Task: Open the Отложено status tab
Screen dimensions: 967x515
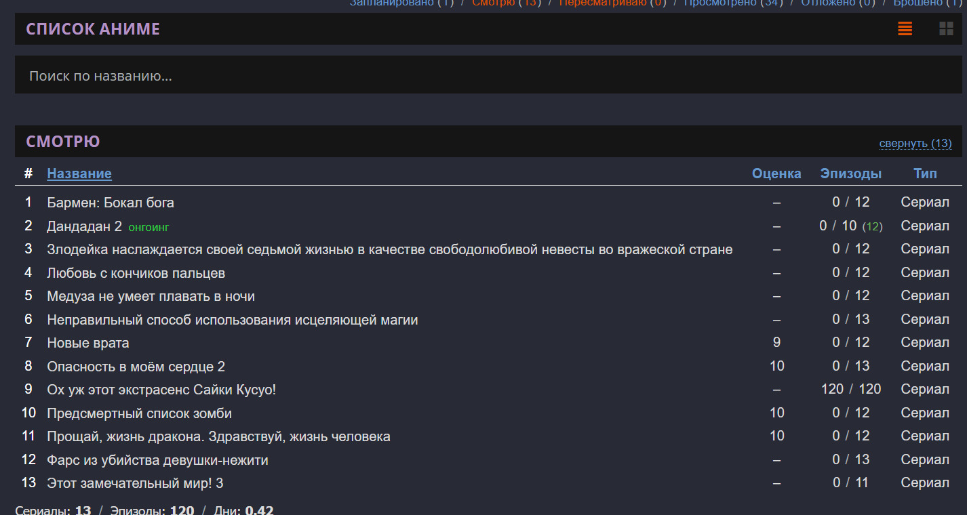Action: [837, 3]
